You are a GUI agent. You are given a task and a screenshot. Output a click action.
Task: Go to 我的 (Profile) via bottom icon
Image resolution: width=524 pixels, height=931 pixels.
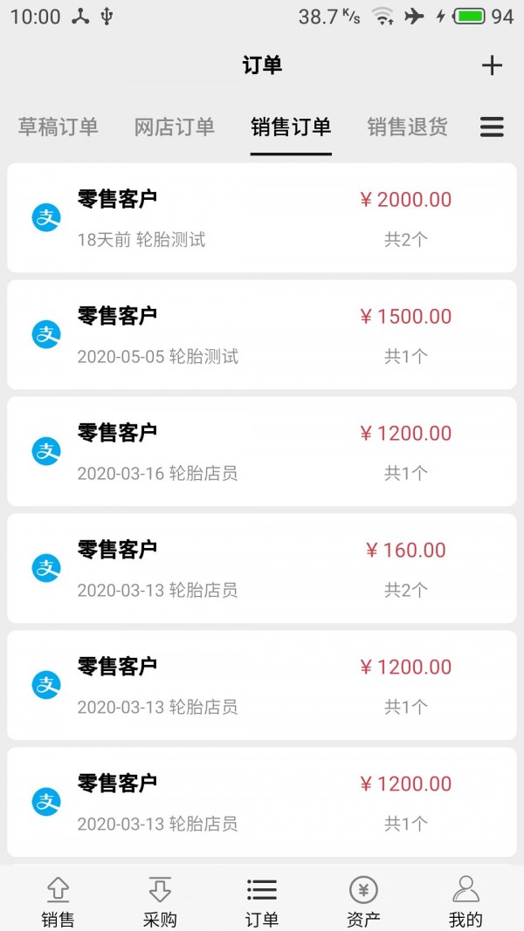point(465,903)
